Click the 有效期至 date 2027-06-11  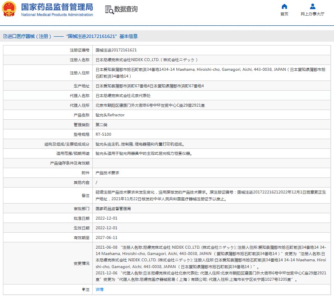tap(106, 237)
